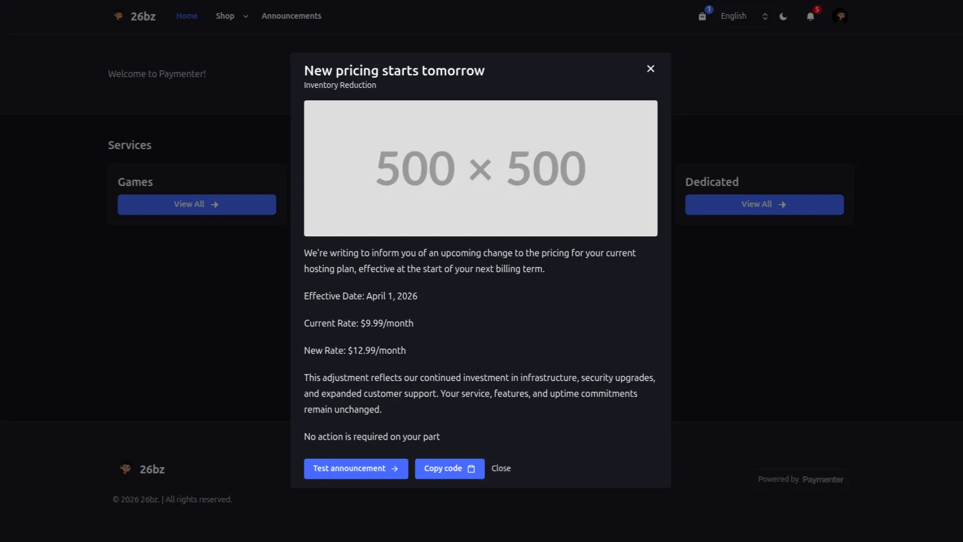The width and height of the screenshot is (963, 542).
Task: Close the announcement modal with X icon
Action: pos(651,69)
